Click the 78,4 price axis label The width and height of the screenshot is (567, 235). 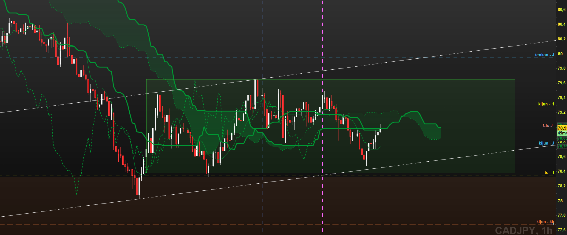(561, 171)
